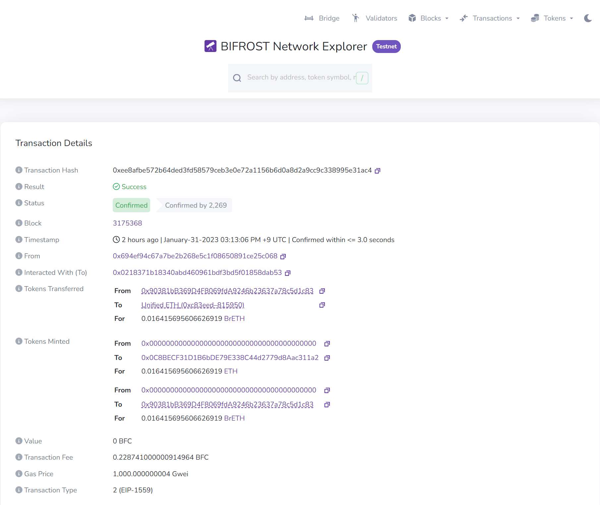The image size is (600, 505).
Task: Click info icon beside Status
Action: [x=19, y=203]
